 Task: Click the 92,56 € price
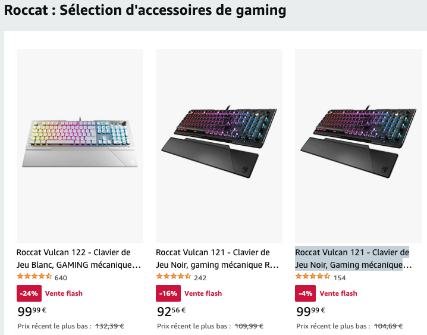click(171, 310)
